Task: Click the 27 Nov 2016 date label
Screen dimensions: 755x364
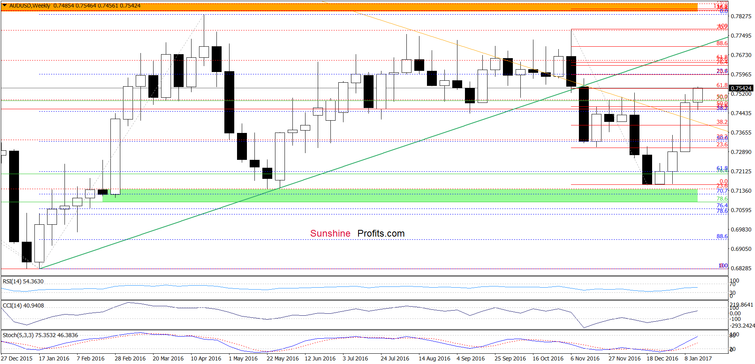Action: (624, 358)
